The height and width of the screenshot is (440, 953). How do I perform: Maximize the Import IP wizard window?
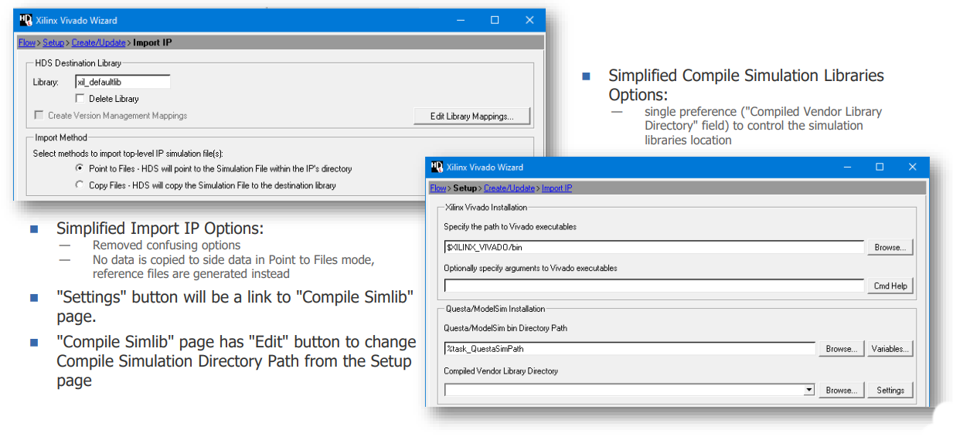495,20
